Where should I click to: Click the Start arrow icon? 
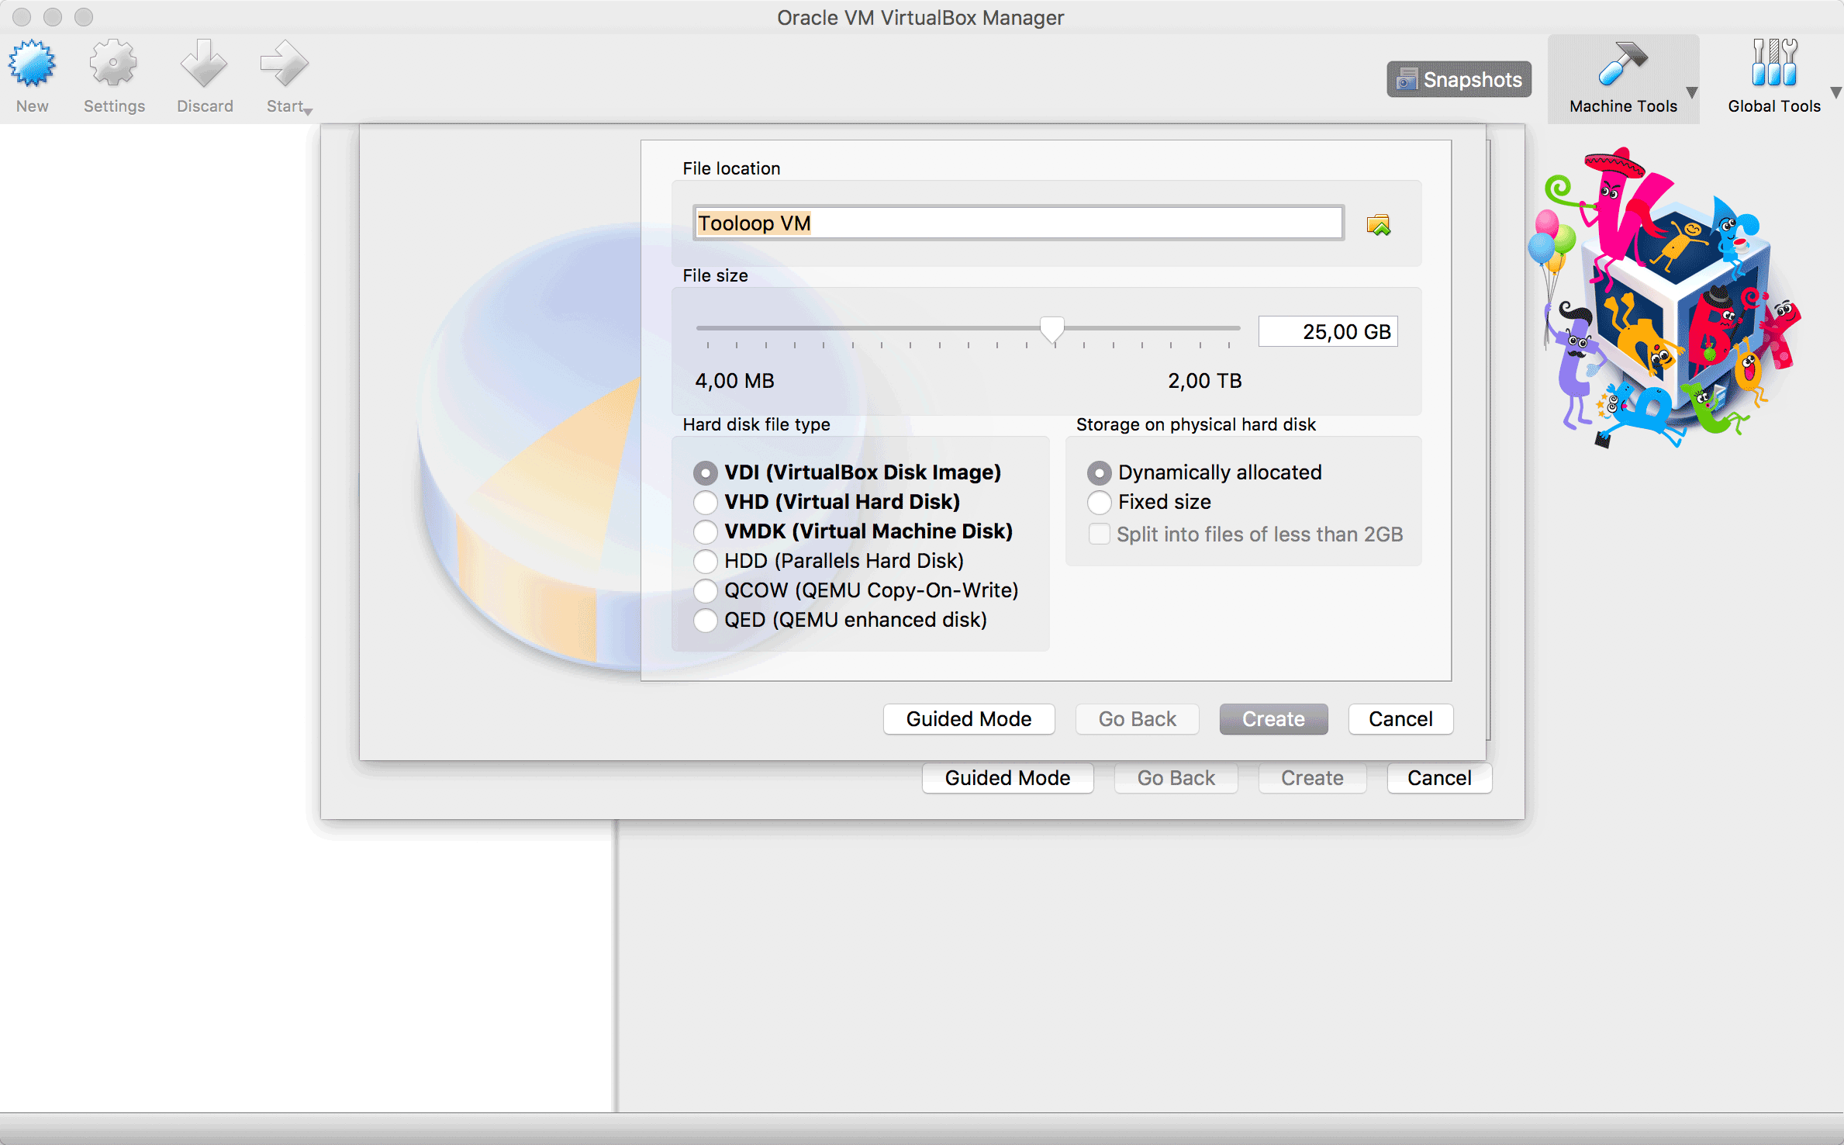pyautogui.click(x=284, y=64)
